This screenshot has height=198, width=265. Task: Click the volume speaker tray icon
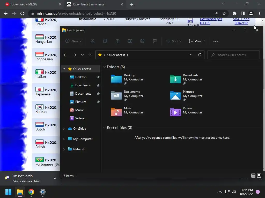click(x=234, y=192)
